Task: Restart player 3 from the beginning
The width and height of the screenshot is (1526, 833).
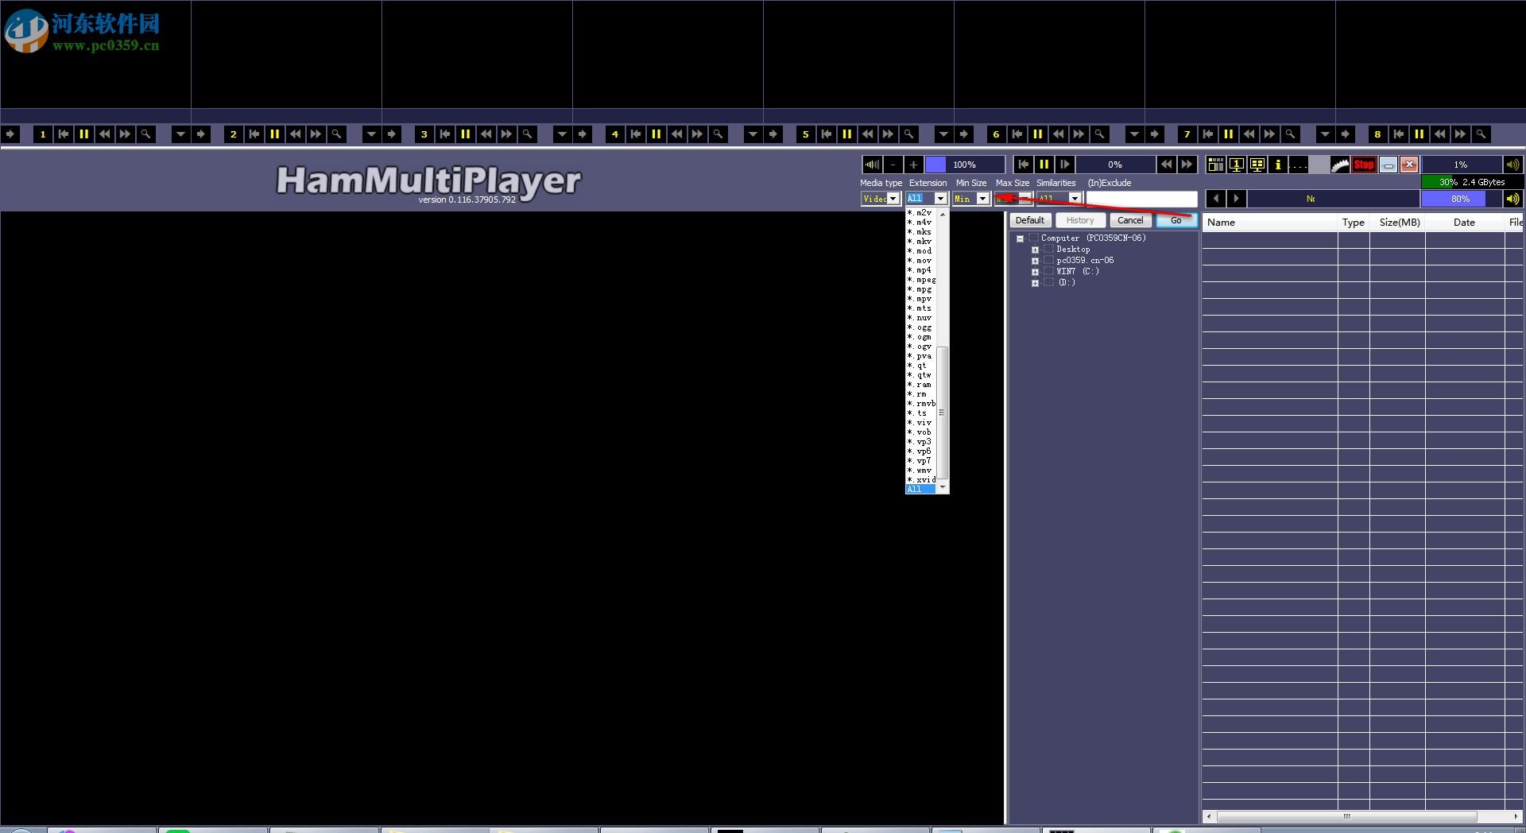Action: point(444,134)
